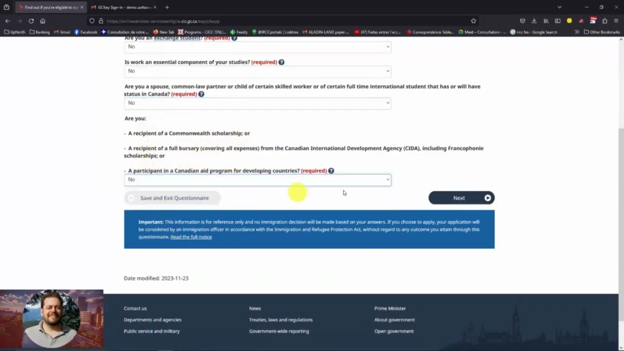Open the browser hamburger menu
Screen dimensions: 624x351
[616, 21]
